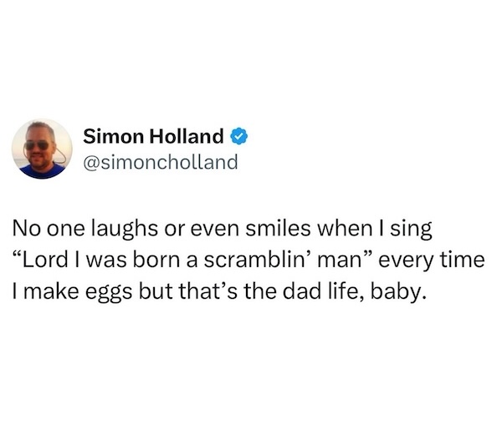Open the @simoncholland handle link
502x435 pixels.
coord(161,162)
